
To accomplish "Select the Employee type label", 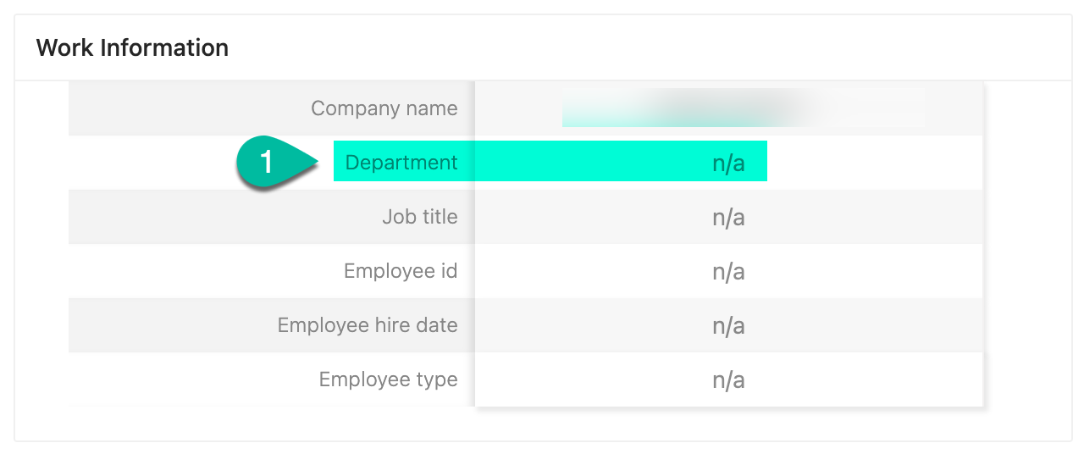I will [x=388, y=379].
